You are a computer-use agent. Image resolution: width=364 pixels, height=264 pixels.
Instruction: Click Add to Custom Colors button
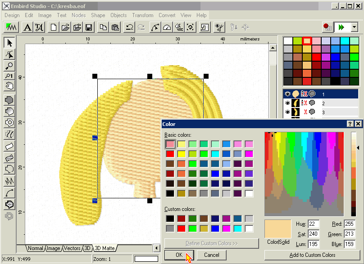pos(312,255)
